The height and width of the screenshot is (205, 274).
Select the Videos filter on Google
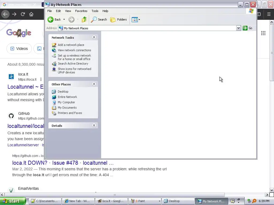(x=19, y=49)
